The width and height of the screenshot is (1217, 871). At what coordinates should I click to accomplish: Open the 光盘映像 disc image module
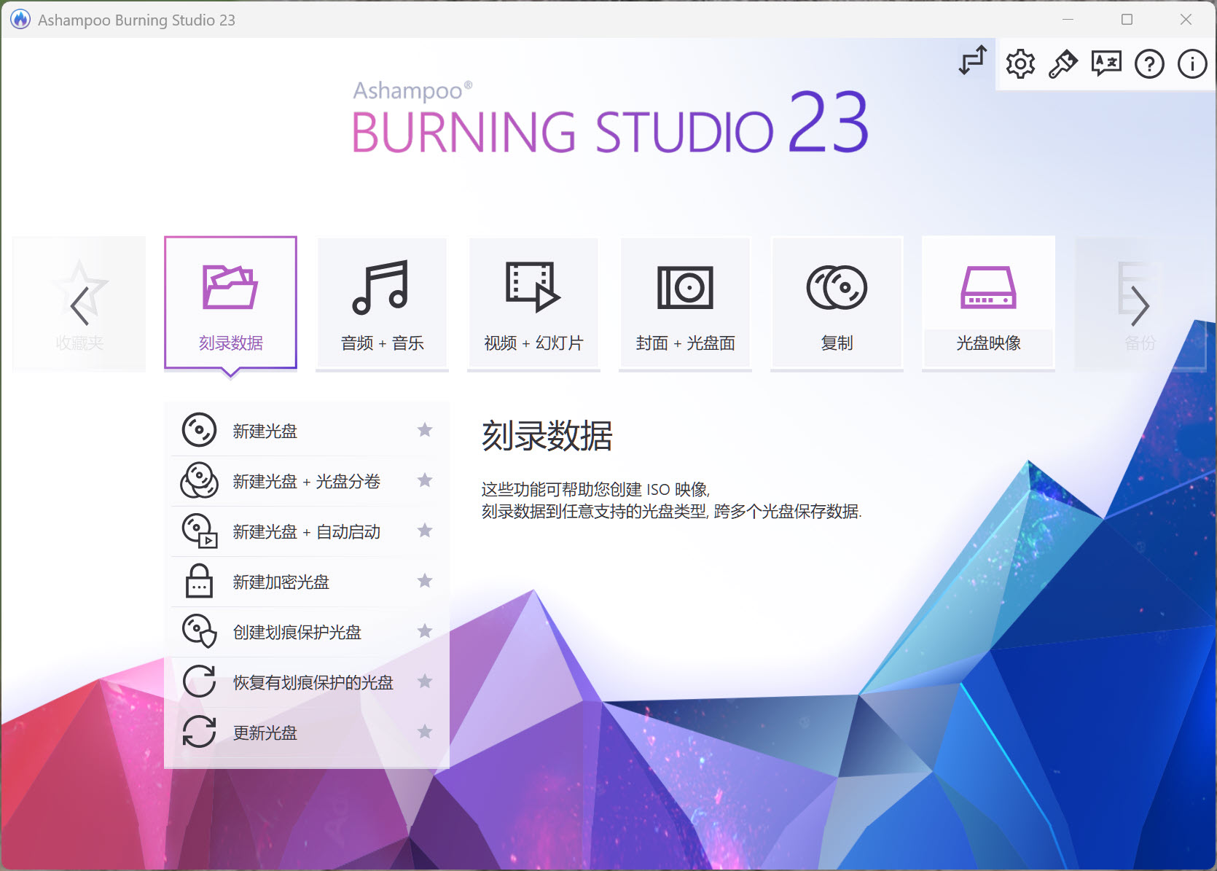click(988, 302)
